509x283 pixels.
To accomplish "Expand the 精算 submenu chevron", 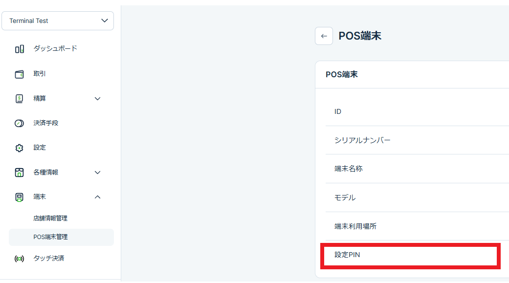I will [x=97, y=99].
